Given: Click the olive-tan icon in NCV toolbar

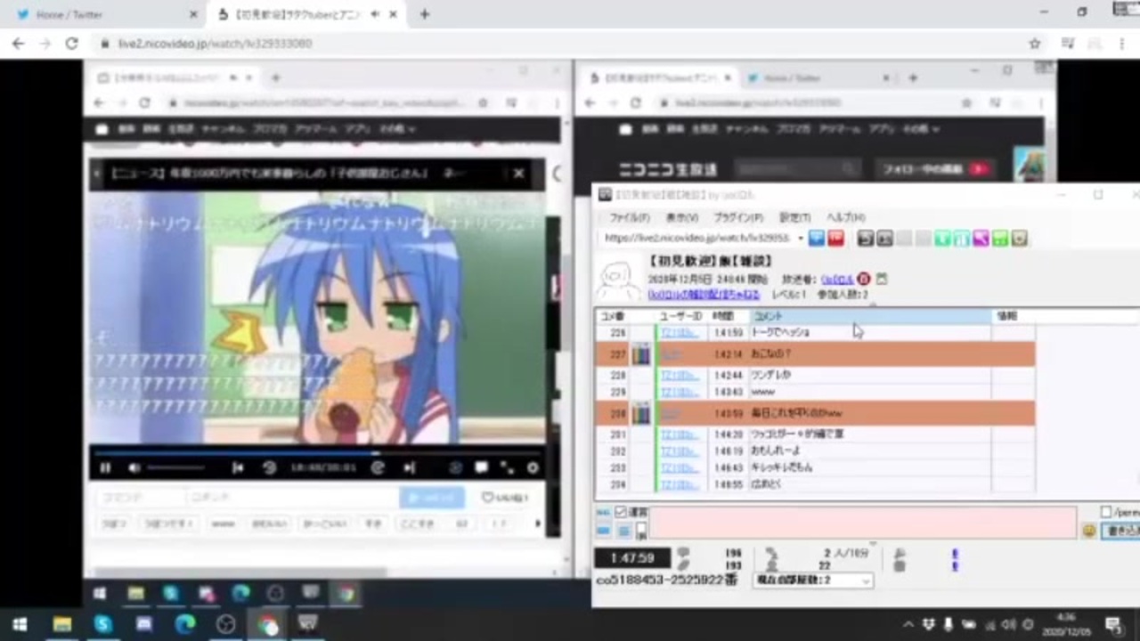Looking at the screenshot, I should 1020,239.
